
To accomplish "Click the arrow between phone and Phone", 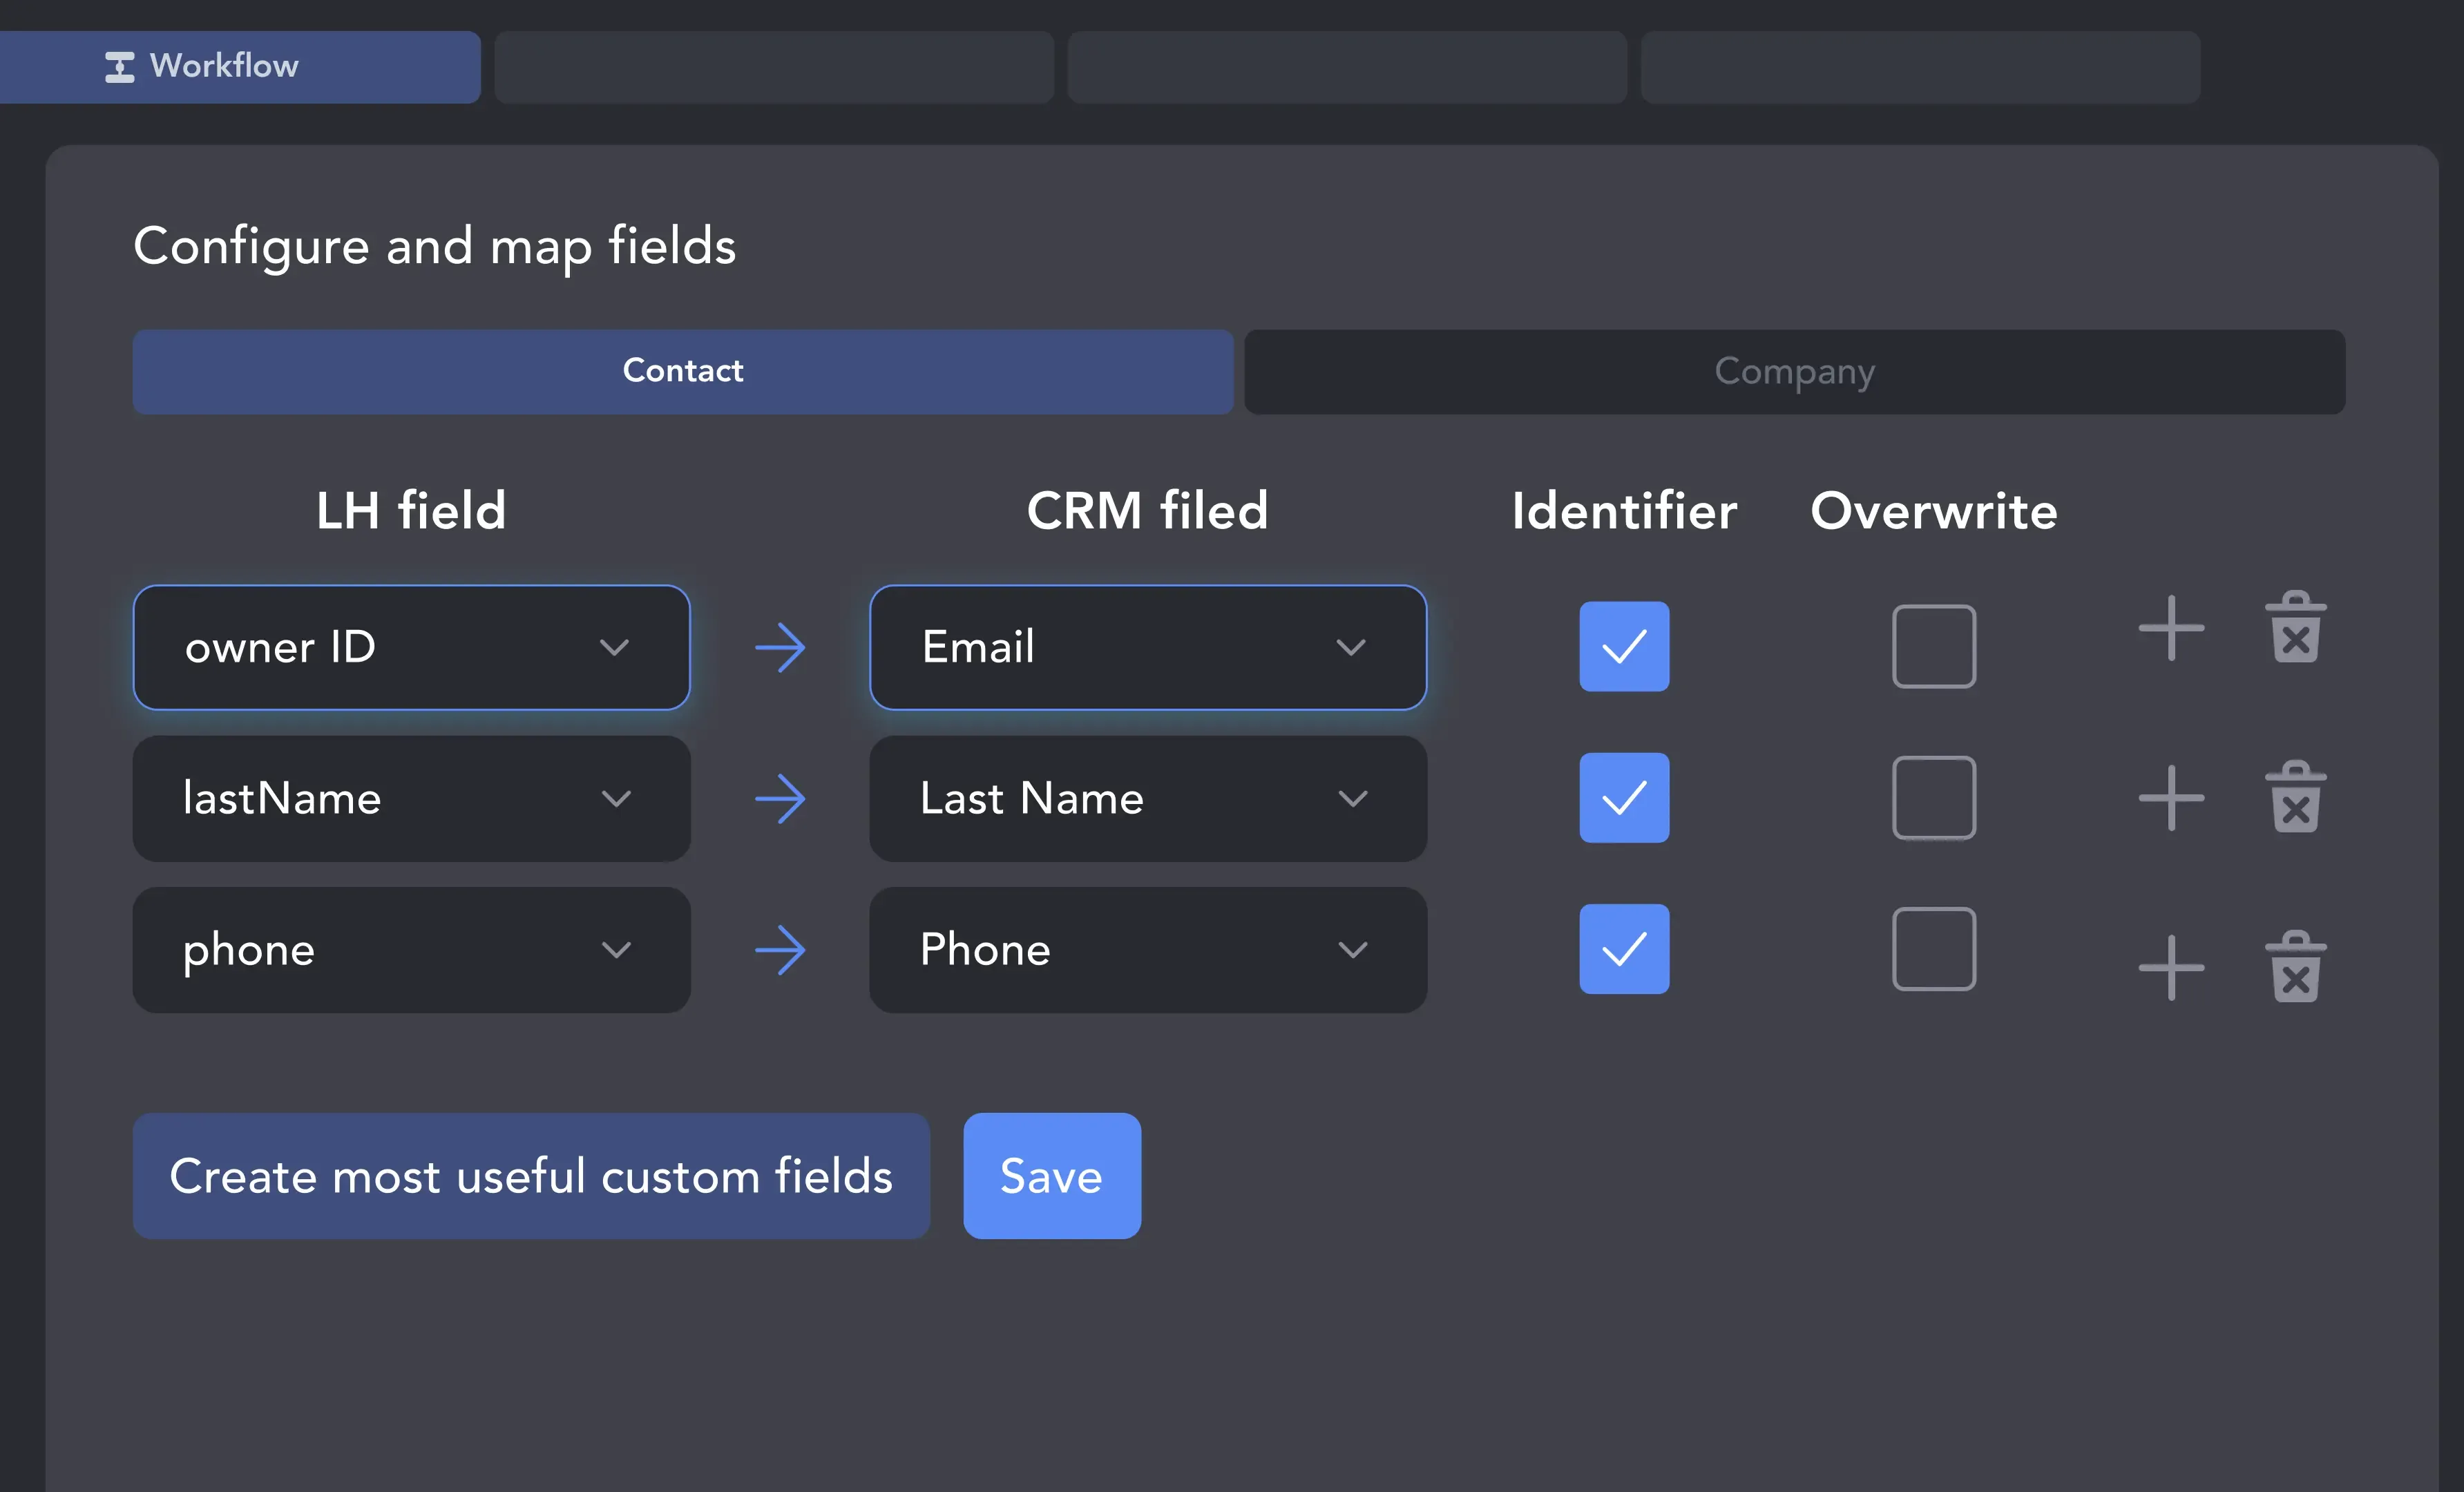I will pyautogui.click(x=780, y=950).
